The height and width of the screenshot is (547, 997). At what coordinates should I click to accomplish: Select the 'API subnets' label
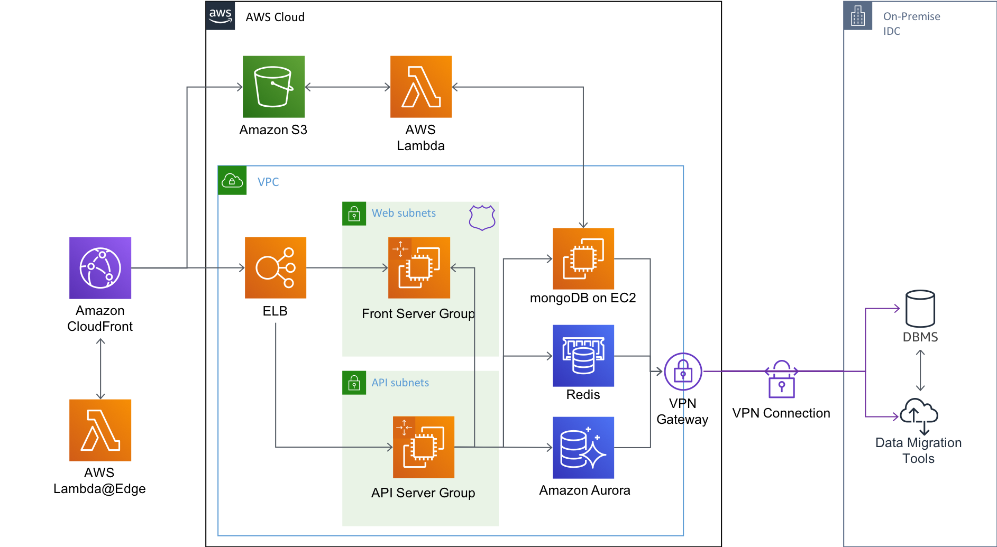click(400, 383)
